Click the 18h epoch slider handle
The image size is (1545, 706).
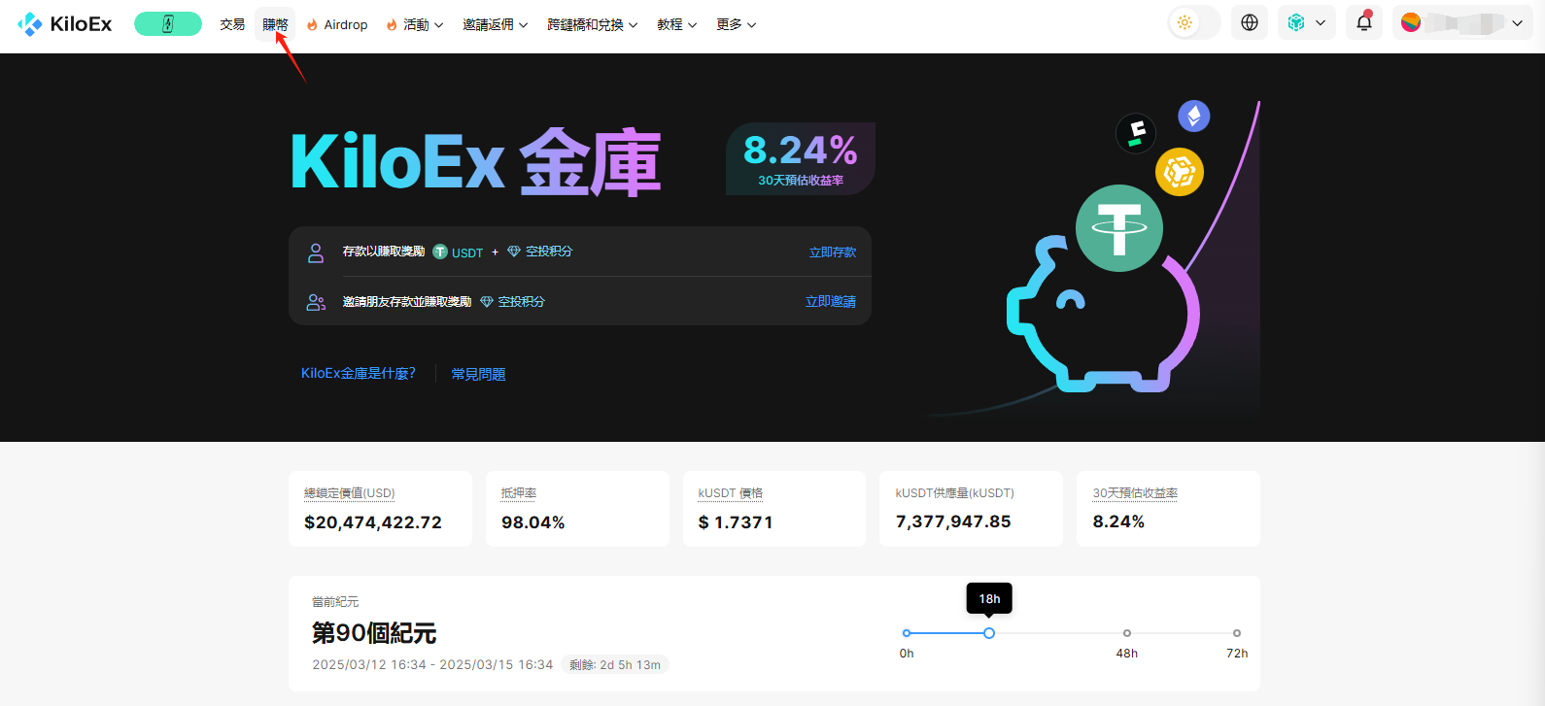tap(989, 633)
